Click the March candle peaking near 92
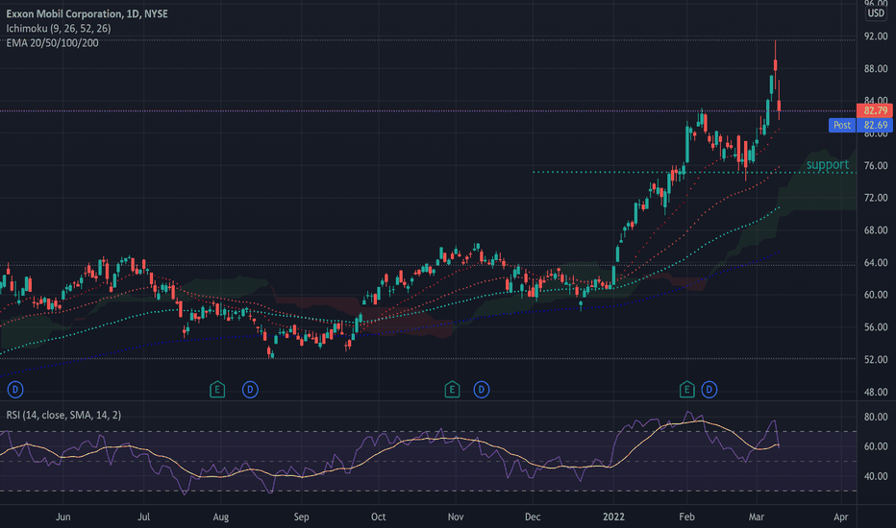 [x=776, y=64]
